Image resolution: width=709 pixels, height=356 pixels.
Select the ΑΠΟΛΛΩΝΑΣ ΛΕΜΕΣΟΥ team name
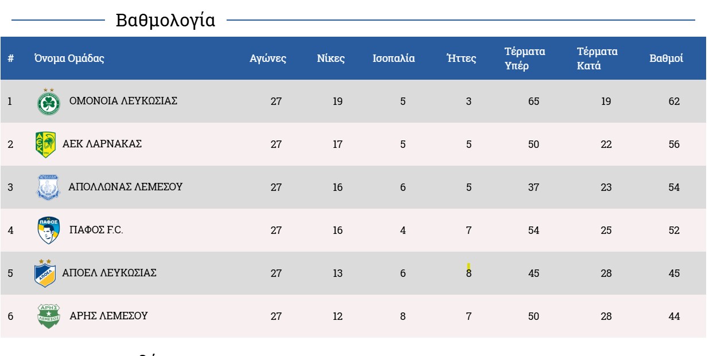(125, 187)
